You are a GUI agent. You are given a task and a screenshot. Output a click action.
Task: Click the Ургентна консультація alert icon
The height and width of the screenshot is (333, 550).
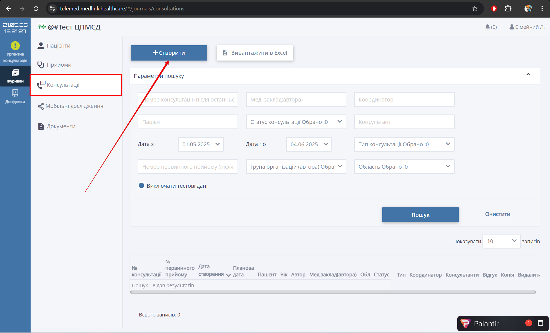[15, 46]
